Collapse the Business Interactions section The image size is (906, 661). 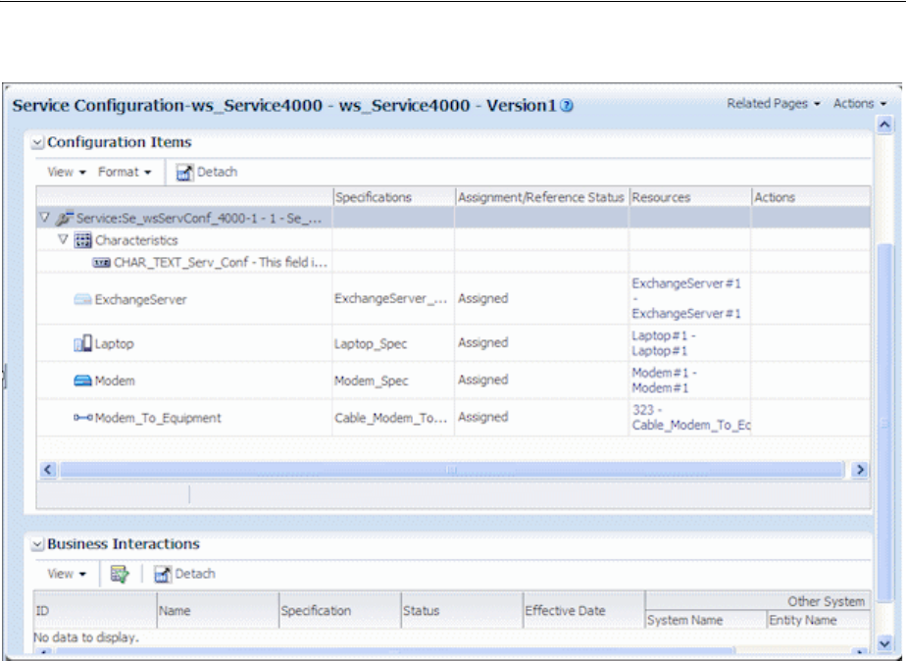tap(37, 544)
